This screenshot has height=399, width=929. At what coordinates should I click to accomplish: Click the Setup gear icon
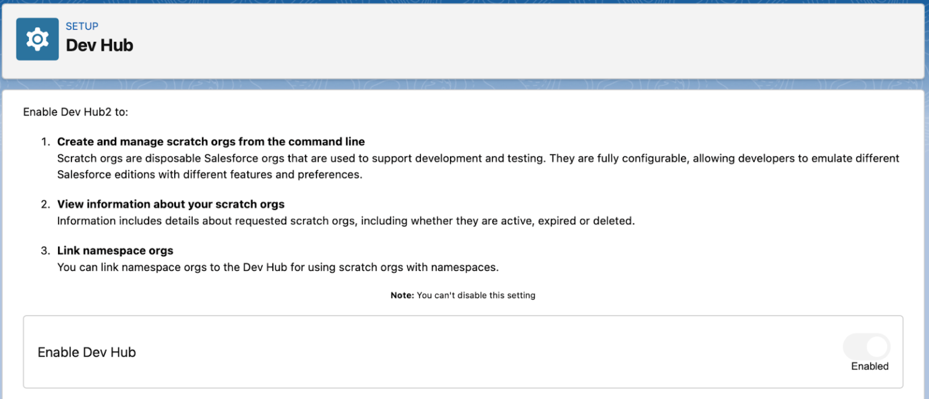pos(37,39)
